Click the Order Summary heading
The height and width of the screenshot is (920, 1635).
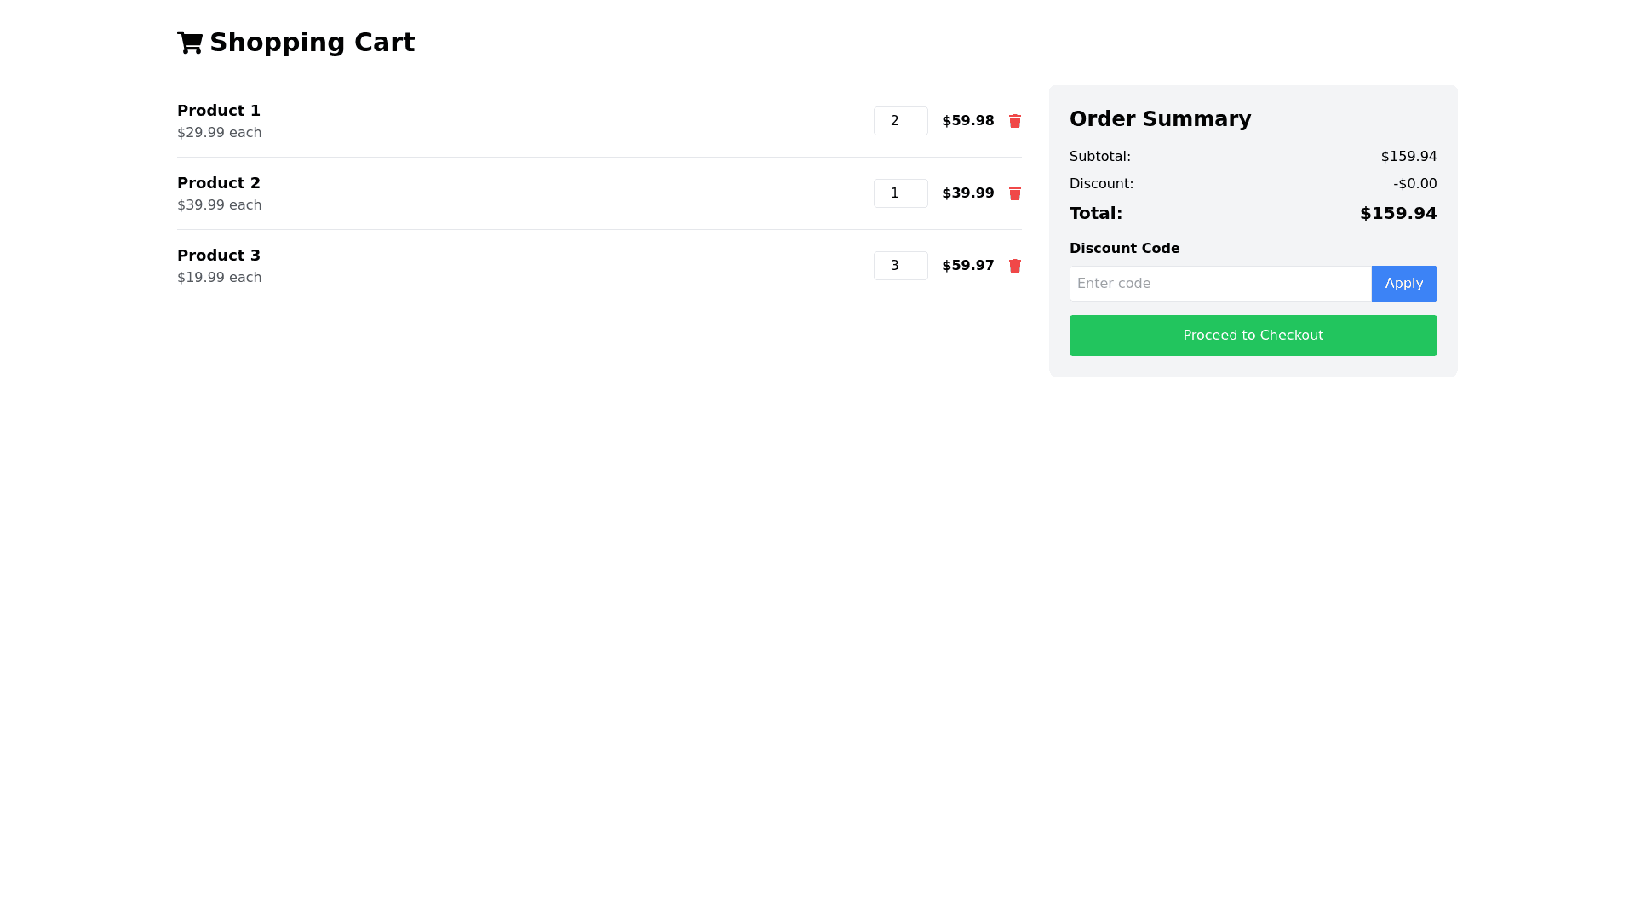click(x=1160, y=119)
